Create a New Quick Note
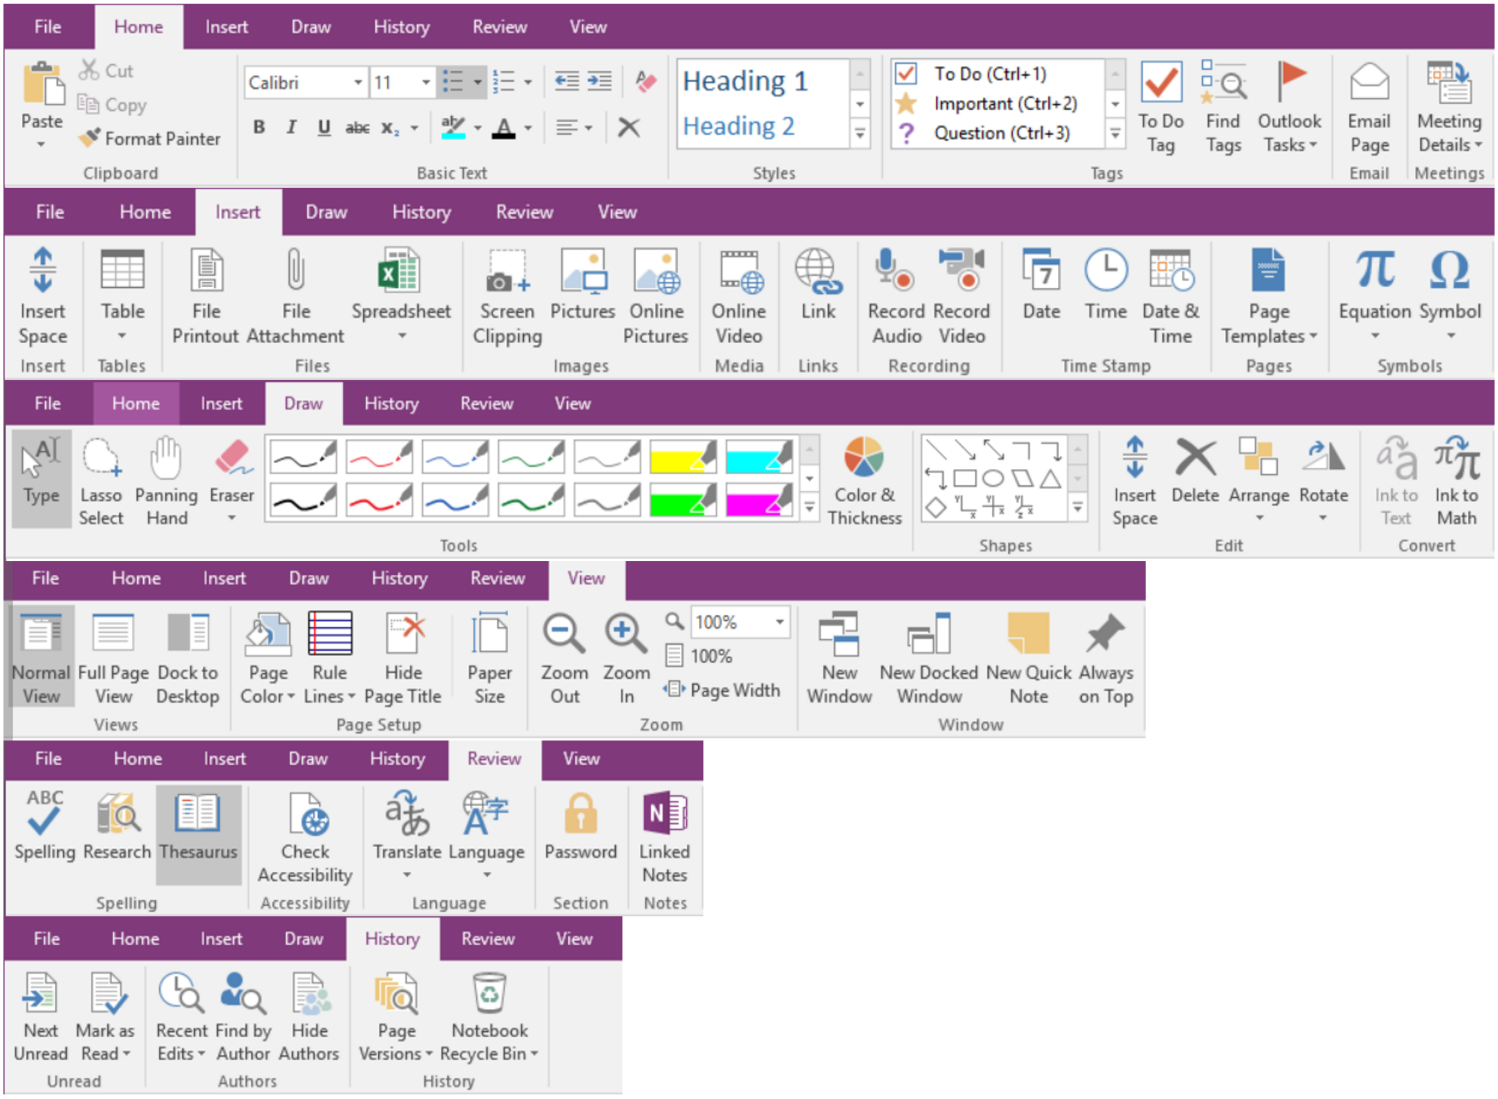 (1028, 659)
